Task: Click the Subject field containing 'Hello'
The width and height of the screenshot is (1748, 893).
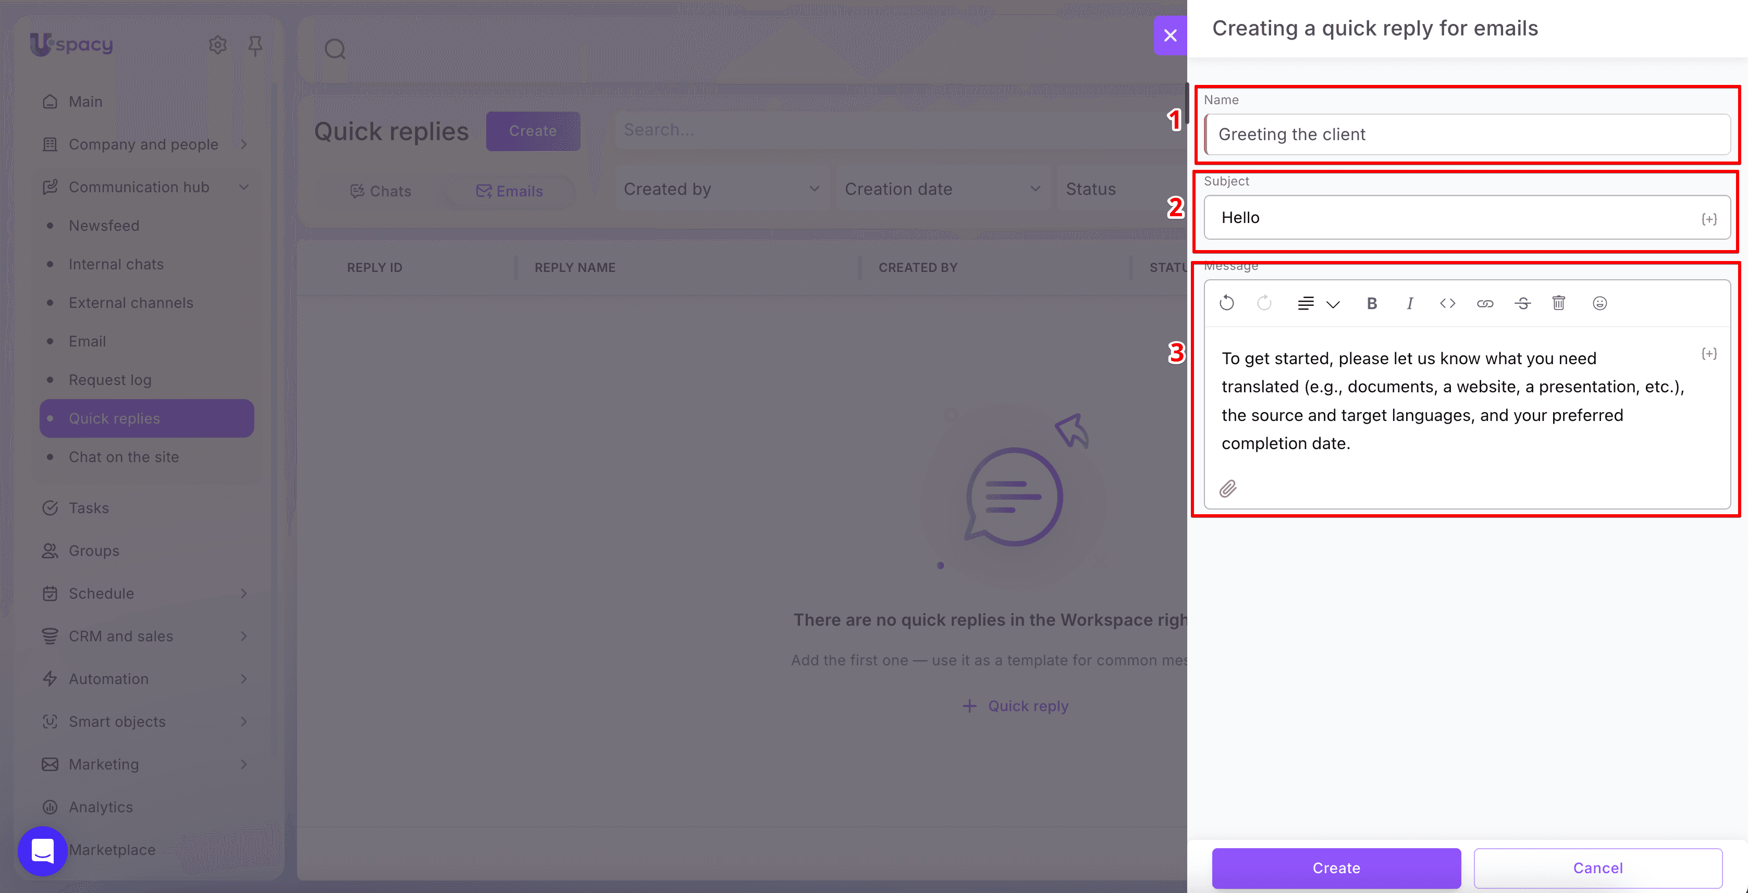Action: point(1467,217)
